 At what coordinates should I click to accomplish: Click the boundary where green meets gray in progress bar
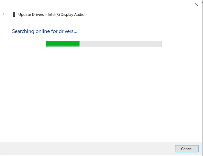pyautogui.click(x=80, y=44)
